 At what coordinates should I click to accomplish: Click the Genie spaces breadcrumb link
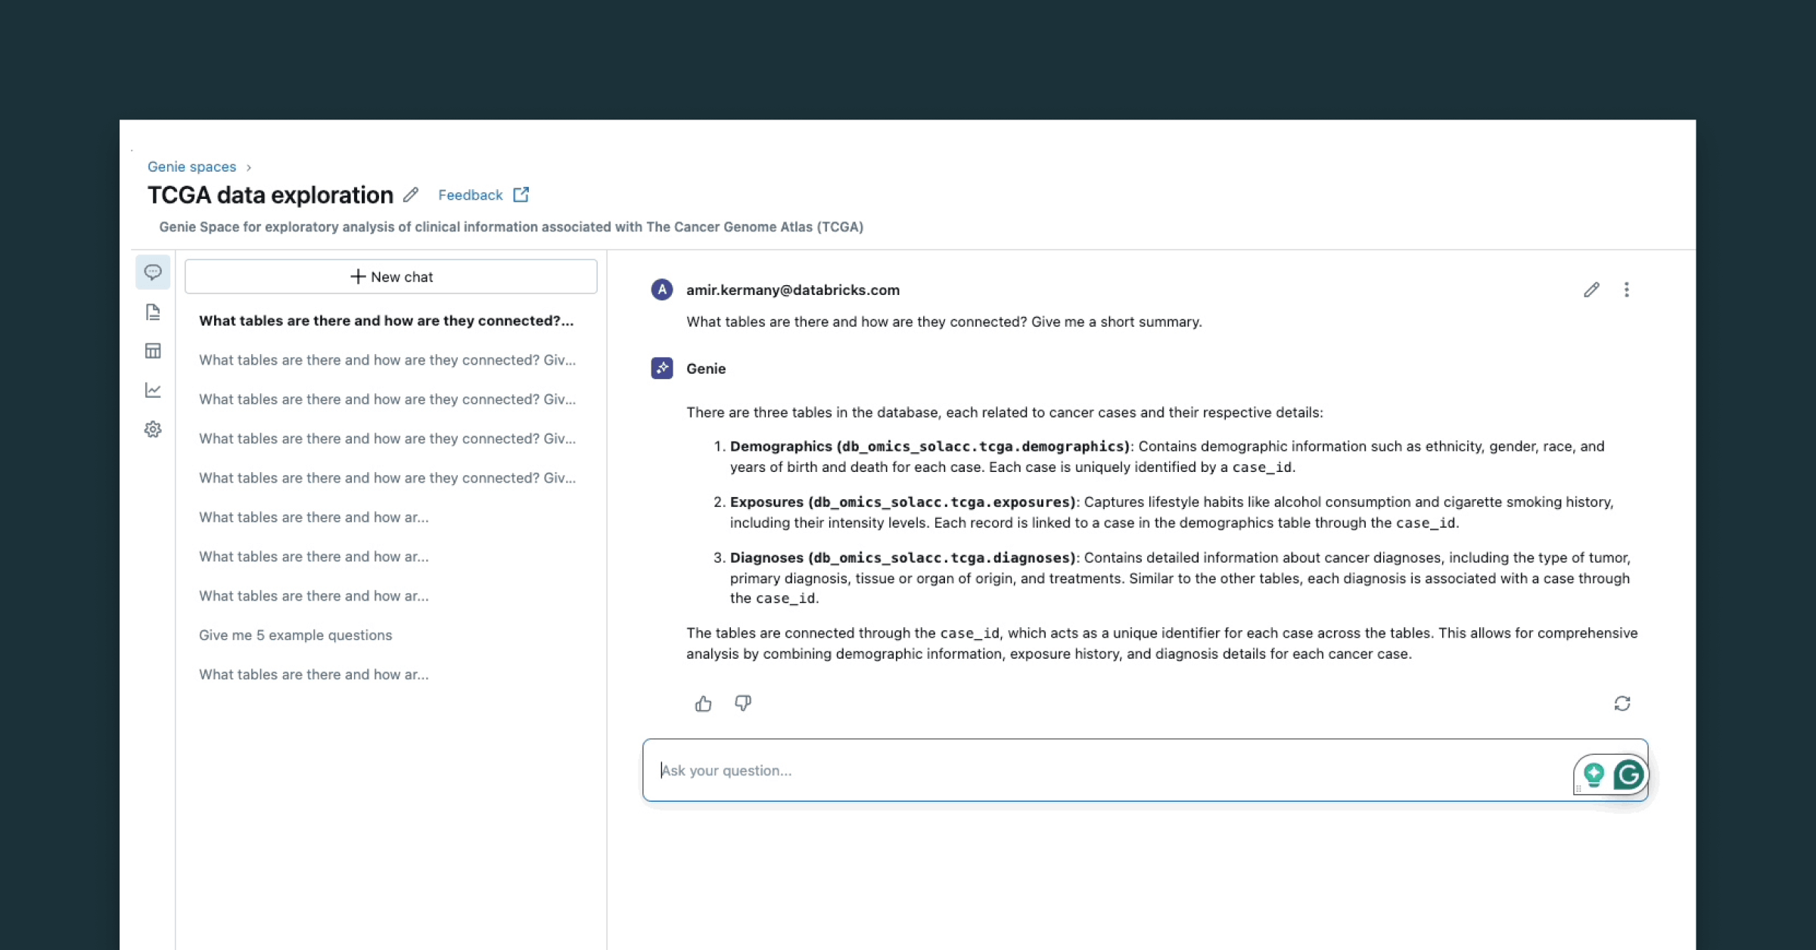coord(191,166)
